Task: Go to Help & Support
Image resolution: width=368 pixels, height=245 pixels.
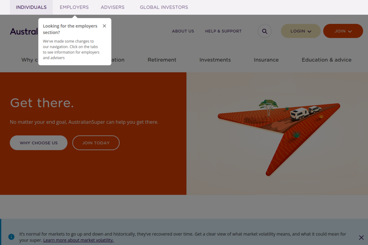Action: [223, 31]
